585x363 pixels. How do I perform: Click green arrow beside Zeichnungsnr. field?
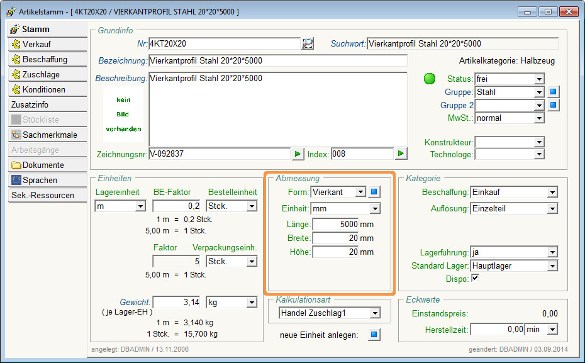(x=298, y=154)
